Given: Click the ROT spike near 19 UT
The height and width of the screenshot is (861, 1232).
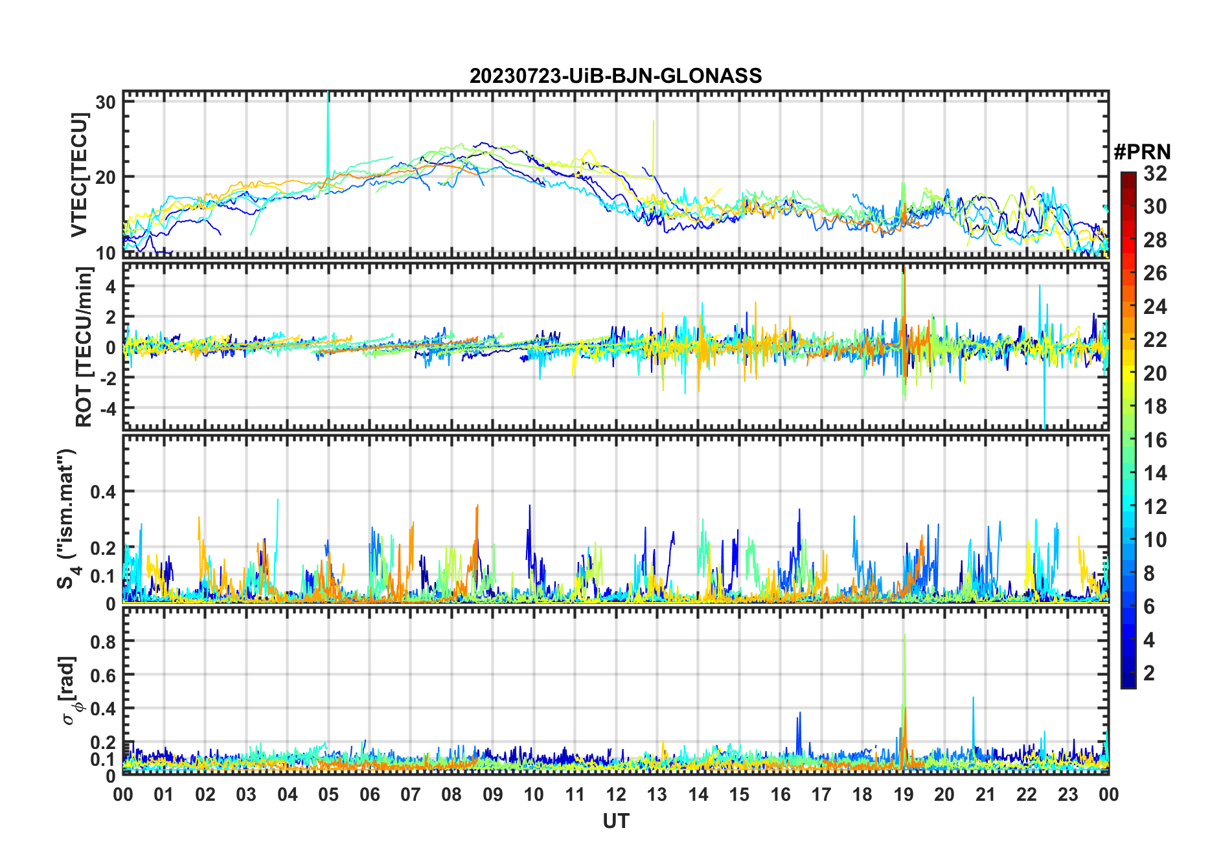Looking at the screenshot, I should 904,333.
